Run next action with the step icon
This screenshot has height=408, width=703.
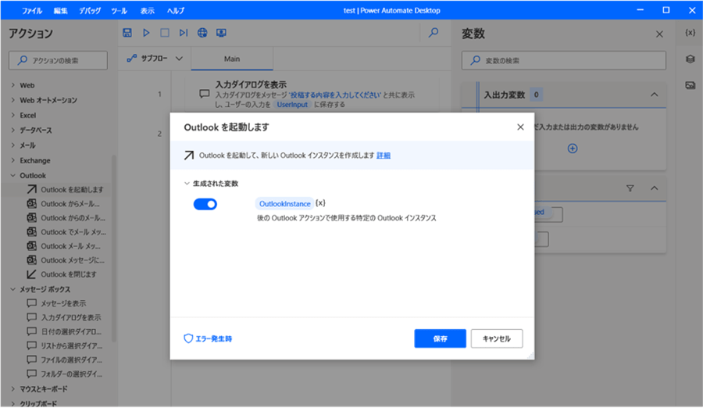point(184,33)
